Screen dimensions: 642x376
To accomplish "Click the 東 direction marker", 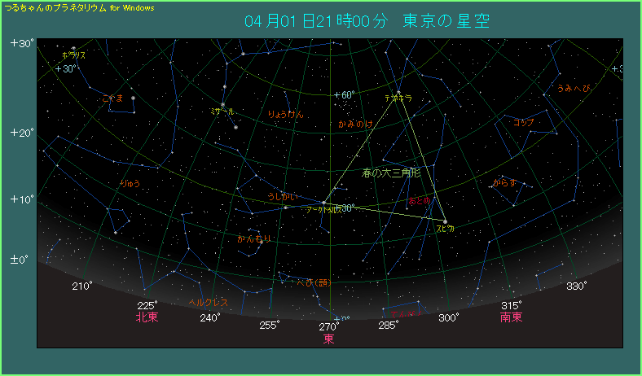I will pos(329,339).
